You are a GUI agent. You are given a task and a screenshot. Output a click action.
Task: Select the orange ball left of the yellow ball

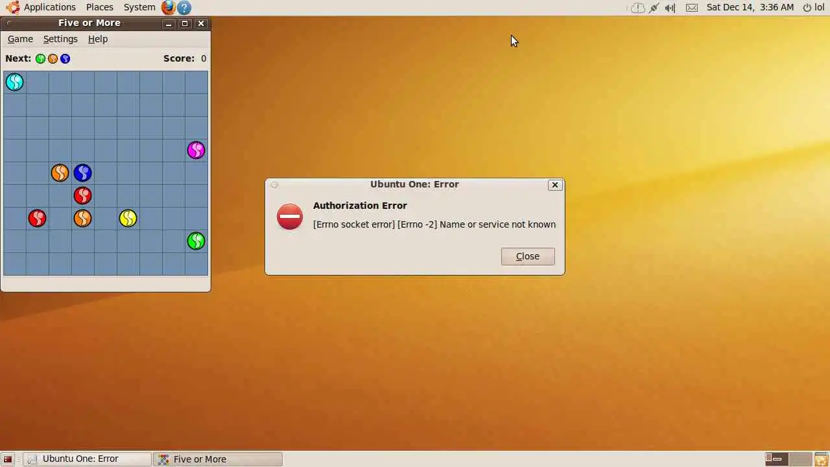[x=82, y=219]
